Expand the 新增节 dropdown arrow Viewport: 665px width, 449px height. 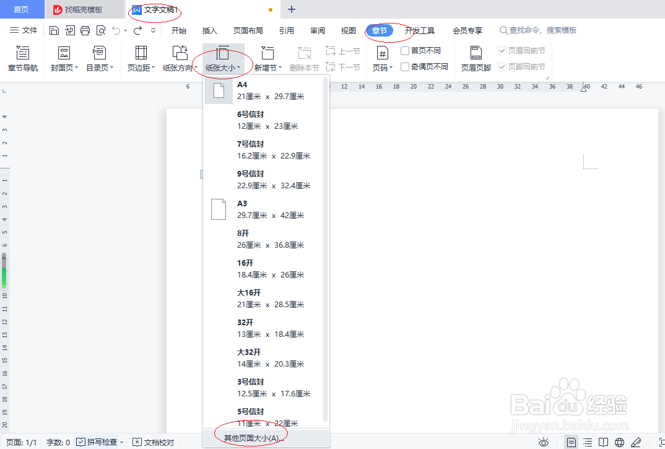280,68
